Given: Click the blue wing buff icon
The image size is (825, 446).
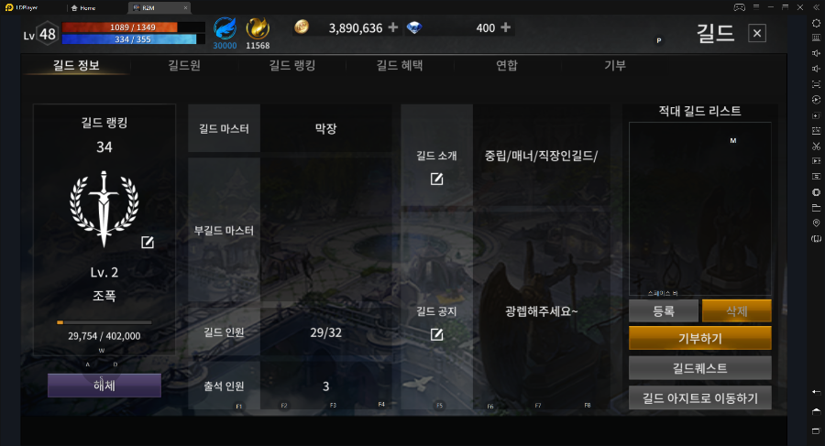Looking at the screenshot, I should pos(225,28).
